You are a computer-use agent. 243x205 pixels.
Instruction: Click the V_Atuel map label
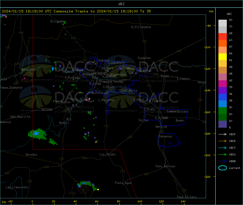139,100
